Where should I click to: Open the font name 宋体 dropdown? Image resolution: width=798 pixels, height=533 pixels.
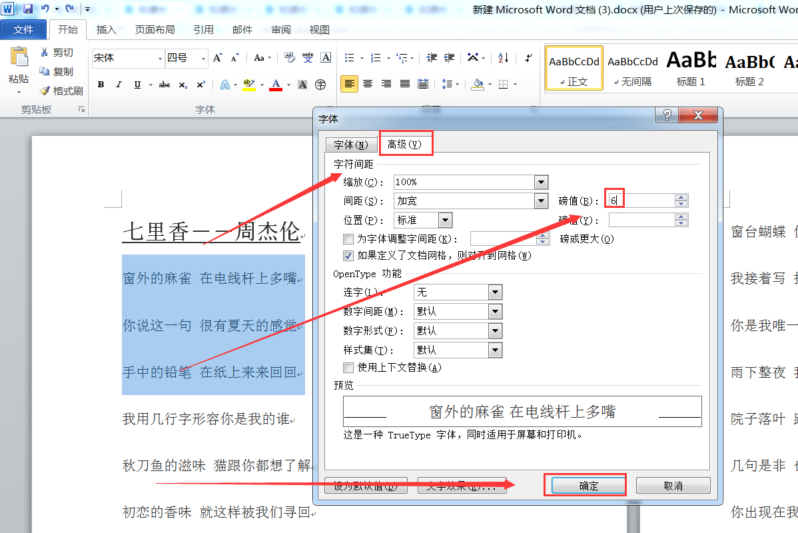160,58
